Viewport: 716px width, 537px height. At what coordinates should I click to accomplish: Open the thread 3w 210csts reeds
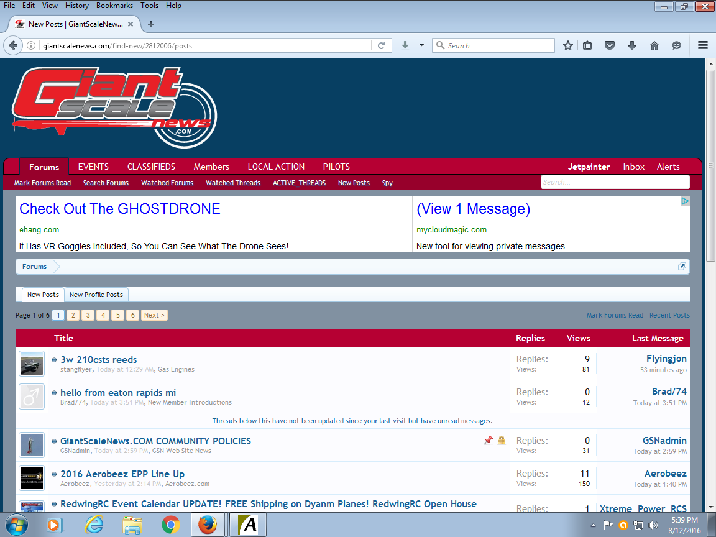tap(99, 359)
